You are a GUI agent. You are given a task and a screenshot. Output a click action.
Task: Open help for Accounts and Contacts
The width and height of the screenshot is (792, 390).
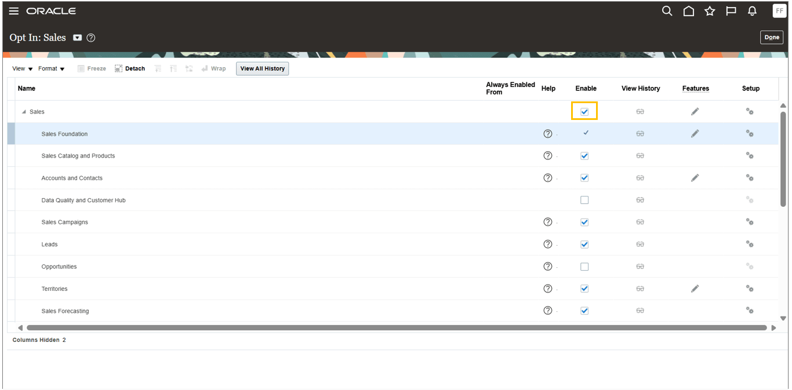(x=548, y=178)
